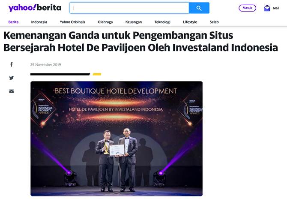Click the Yahoo Berita logo
Viewport: 287px width, 199px height.
pos(35,8)
